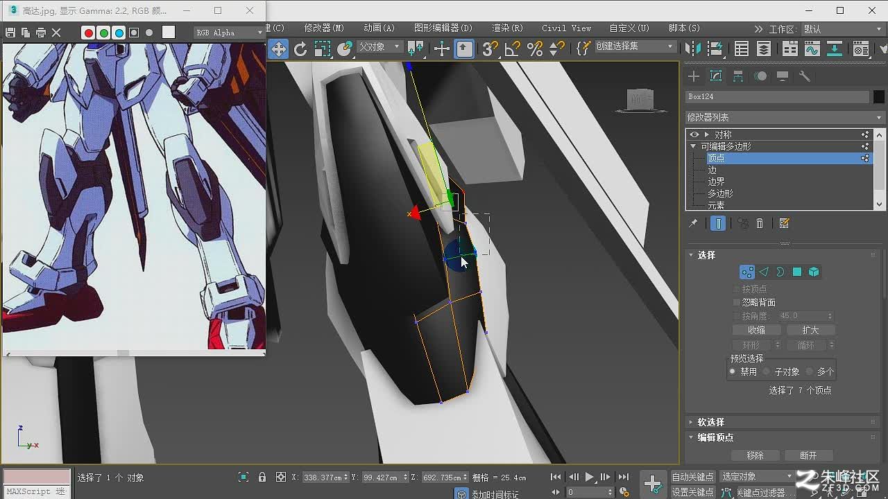Open the Display panel tab
Image resolution: width=888 pixels, height=499 pixels.
(783, 76)
